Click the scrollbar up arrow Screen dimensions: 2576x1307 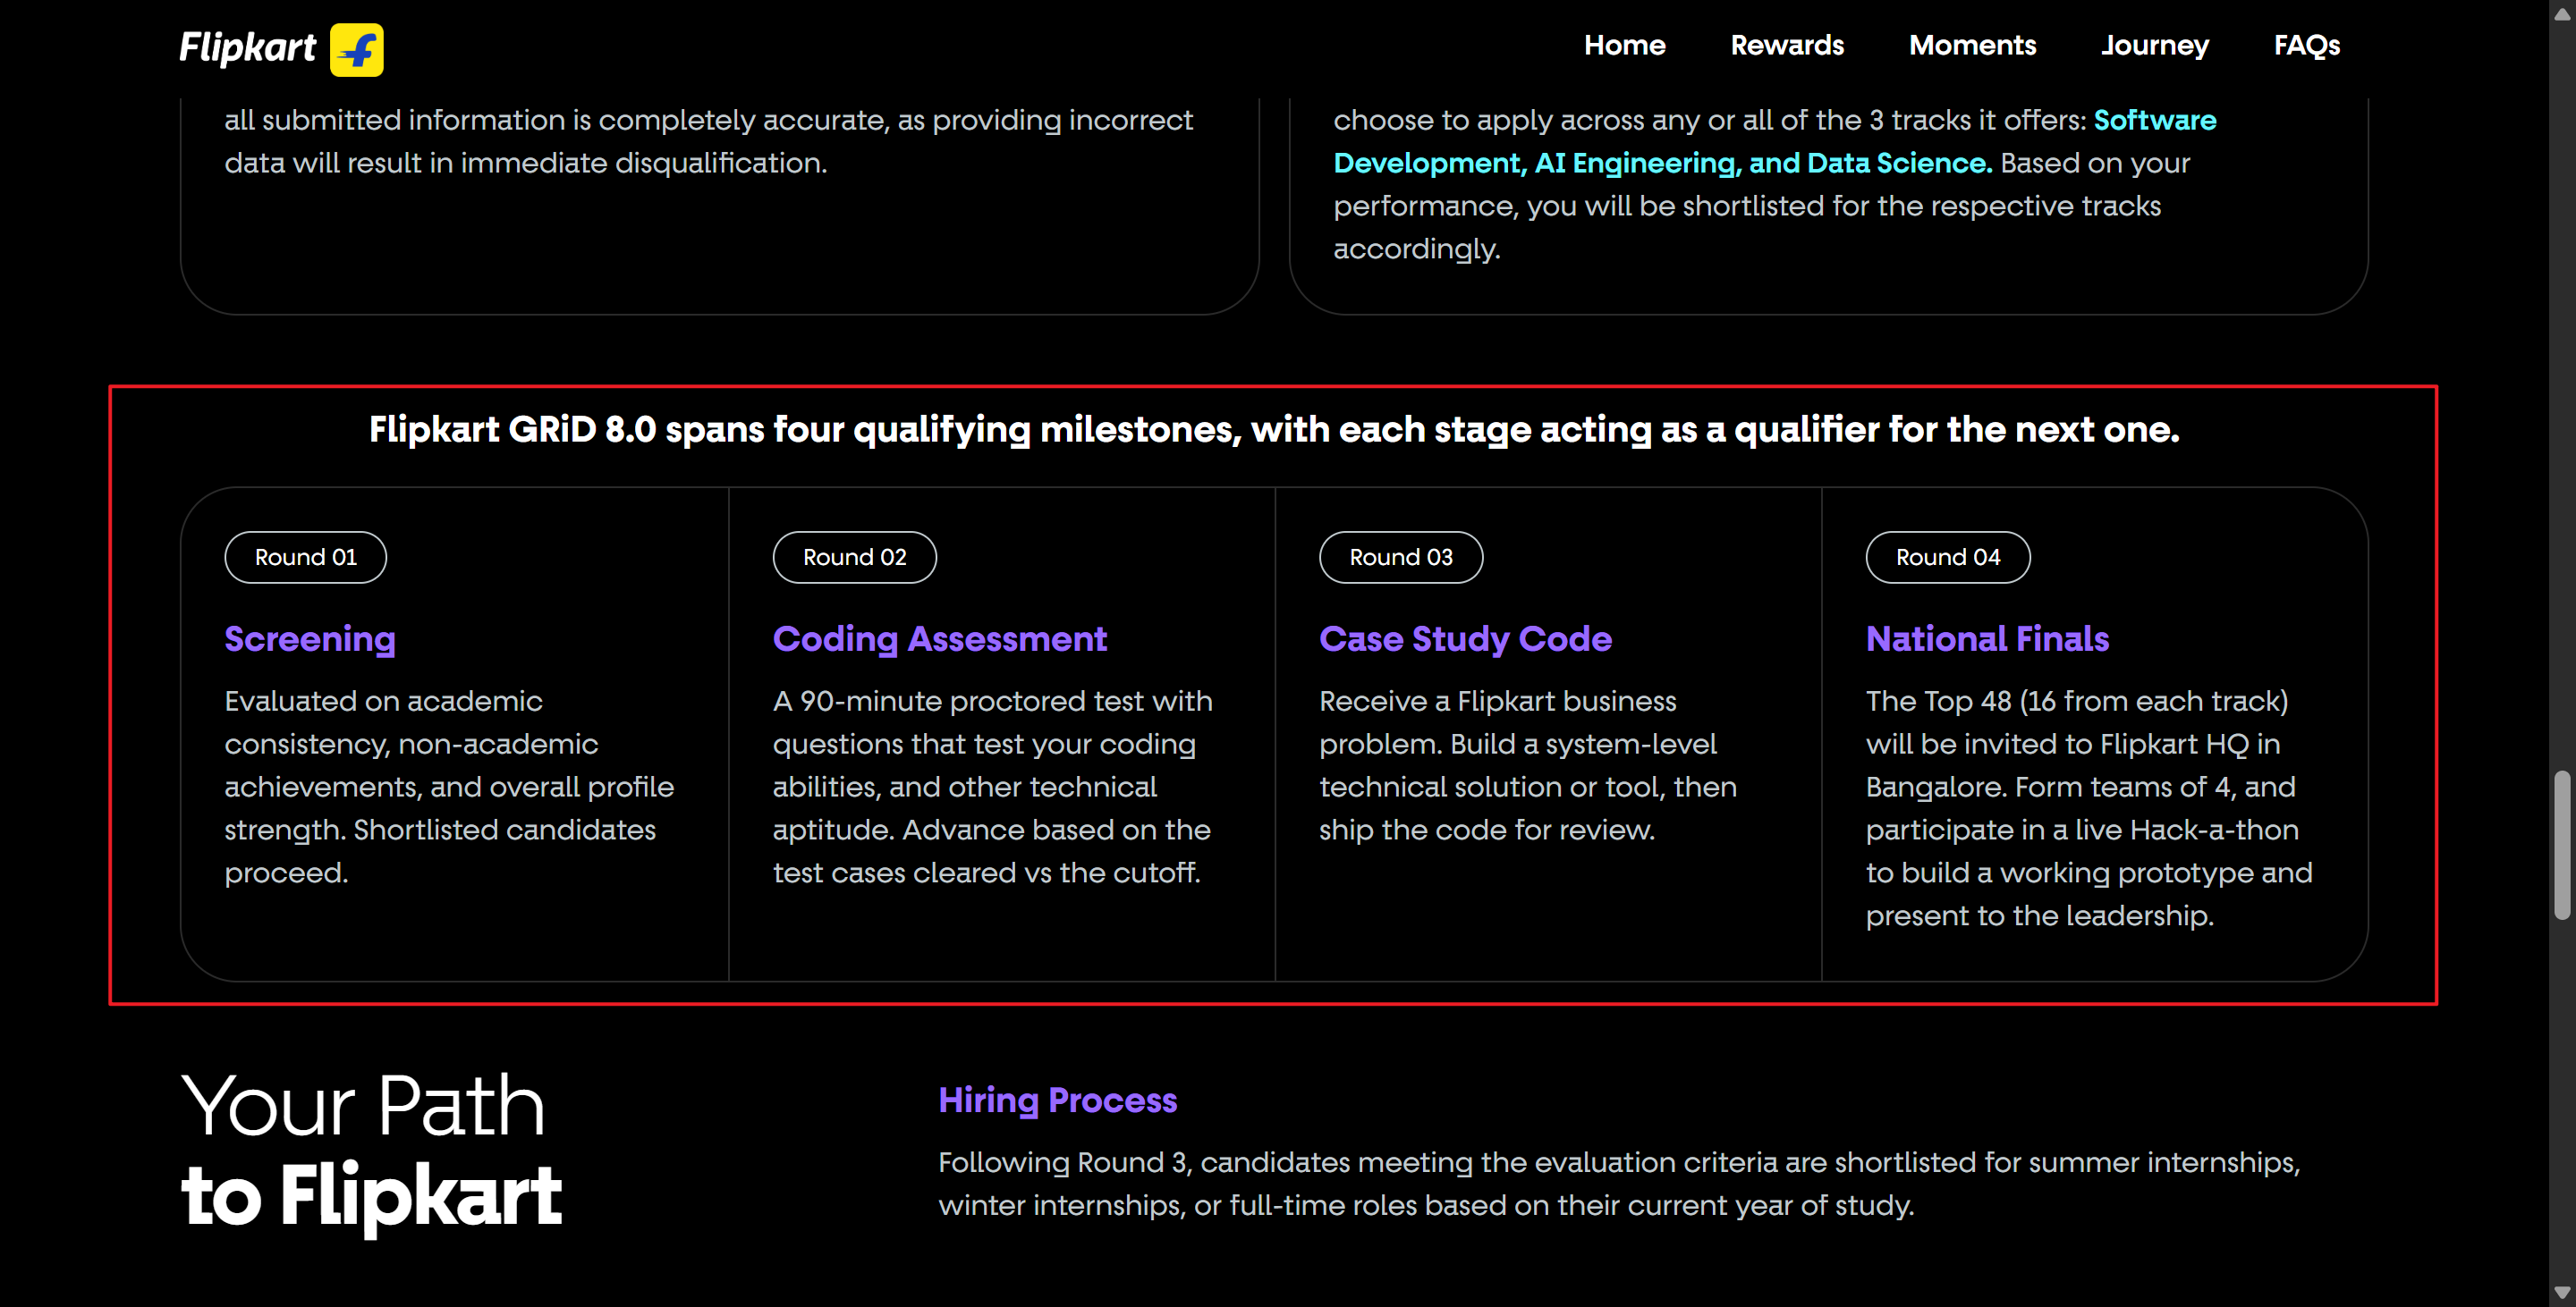pos(2562,13)
